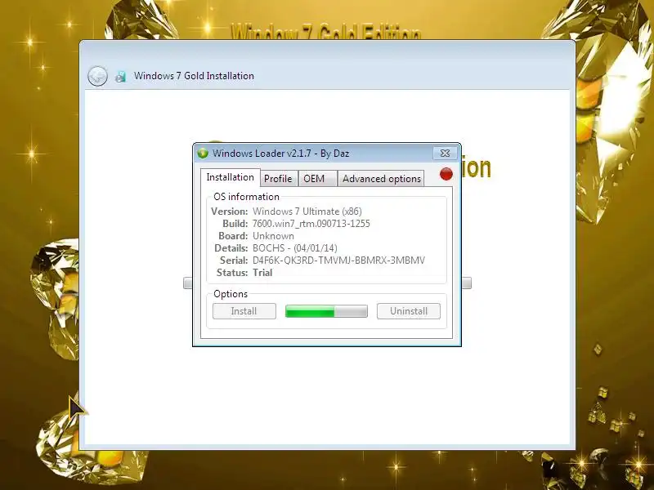Click the Options group label
The image size is (654, 490).
point(231,294)
